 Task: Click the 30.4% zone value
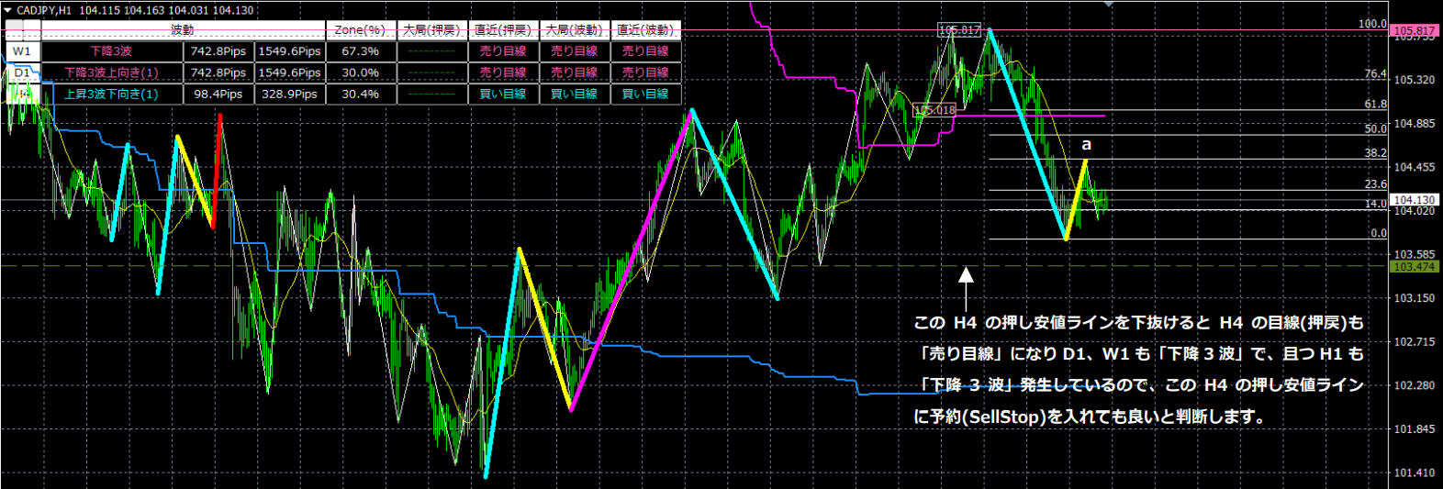[x=360, y=94]
